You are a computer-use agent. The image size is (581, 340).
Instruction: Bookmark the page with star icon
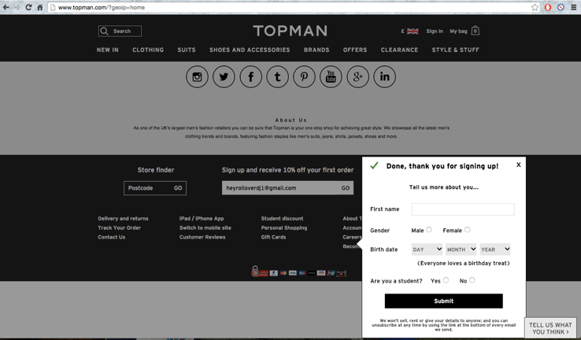tap(535, 7)
